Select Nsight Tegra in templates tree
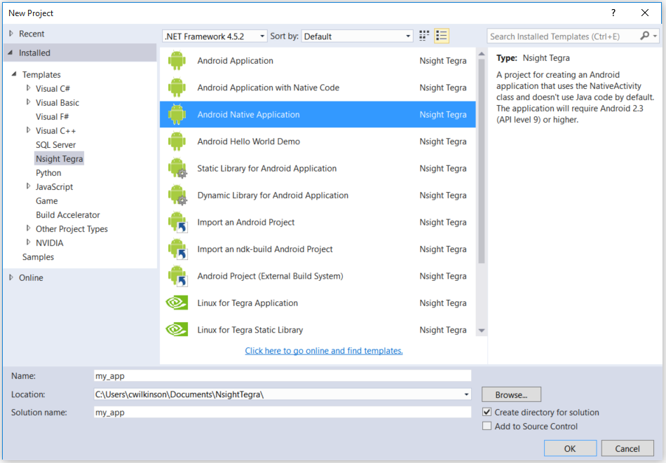This screenshot has width=666, height=463. 59,159
